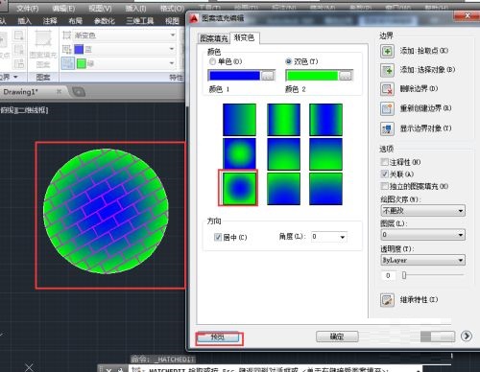Click the X icon on the command line
Viewport: 480px width, 372px height.
(x=108, y=370)
